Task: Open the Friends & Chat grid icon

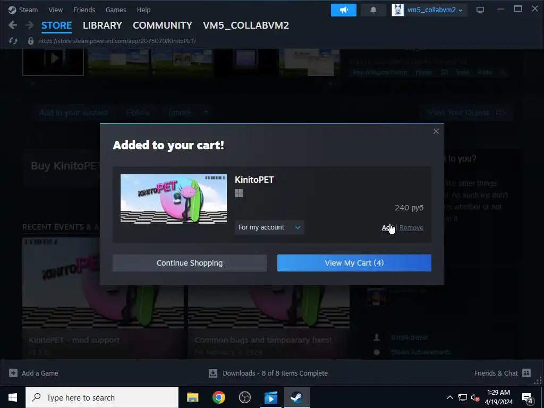Action: [x=526, y=373]
